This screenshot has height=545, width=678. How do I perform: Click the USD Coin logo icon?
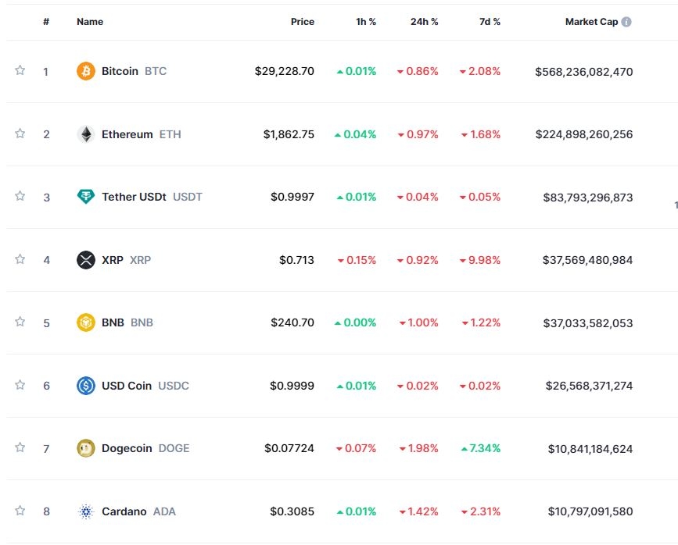coord(86,386)
